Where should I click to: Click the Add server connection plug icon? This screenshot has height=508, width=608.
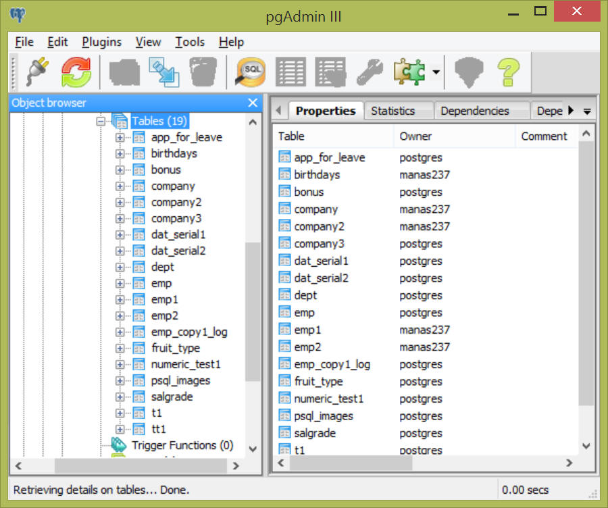(x=38, y=72)
